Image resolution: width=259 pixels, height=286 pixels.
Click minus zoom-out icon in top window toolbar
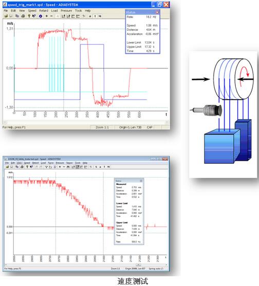(51, 16)
